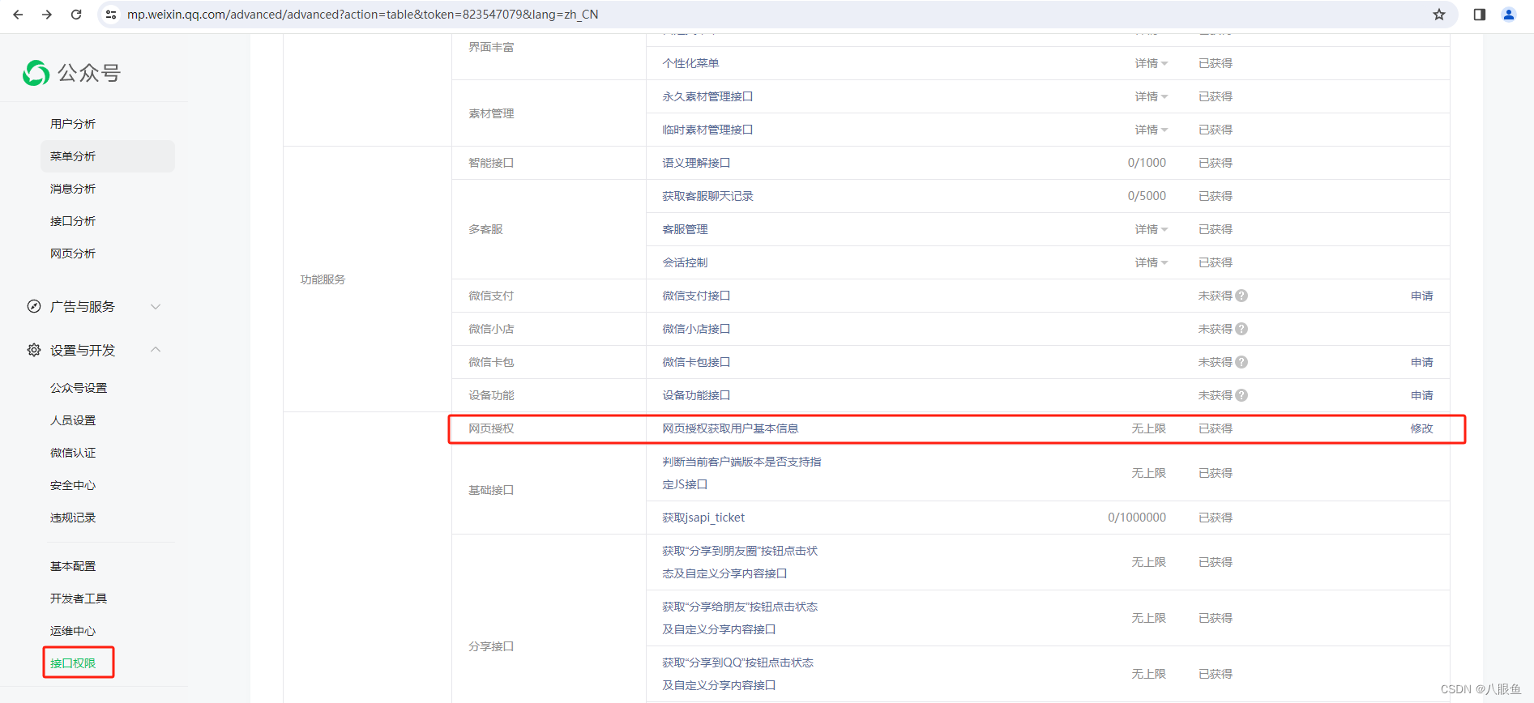The width and height of the screenshot is (1534, 703).
Task: Open 基本配置 in sidebar
Action: point(73,566)
